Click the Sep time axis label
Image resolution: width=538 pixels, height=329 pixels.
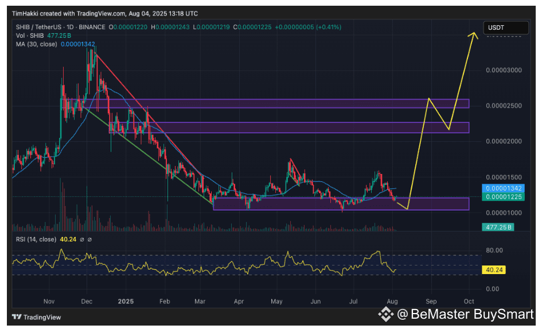point(431,302)
